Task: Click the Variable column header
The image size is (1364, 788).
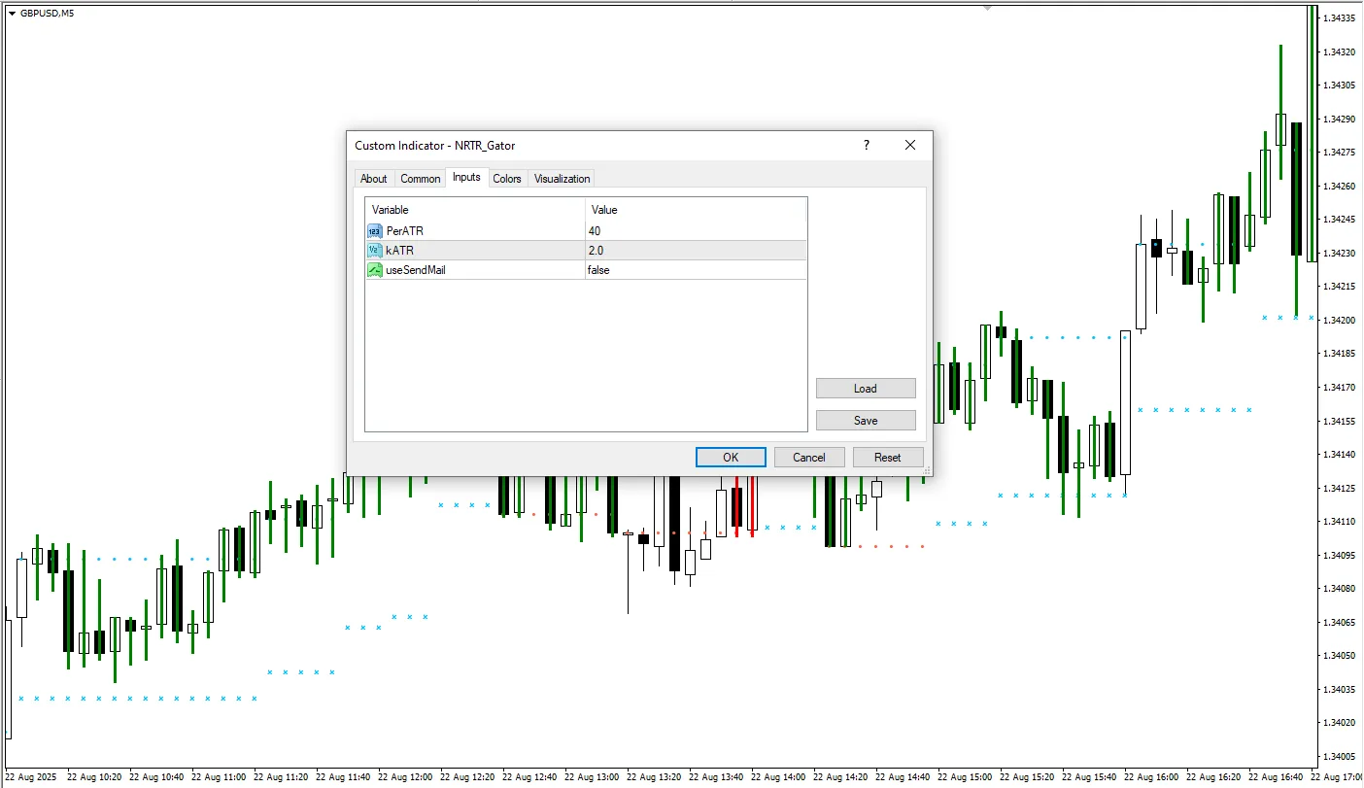Action: [475, 210]
